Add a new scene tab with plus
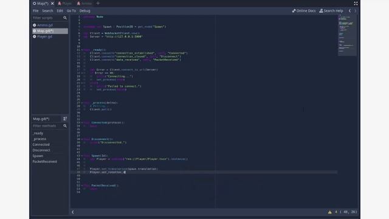 coord(98,4)
